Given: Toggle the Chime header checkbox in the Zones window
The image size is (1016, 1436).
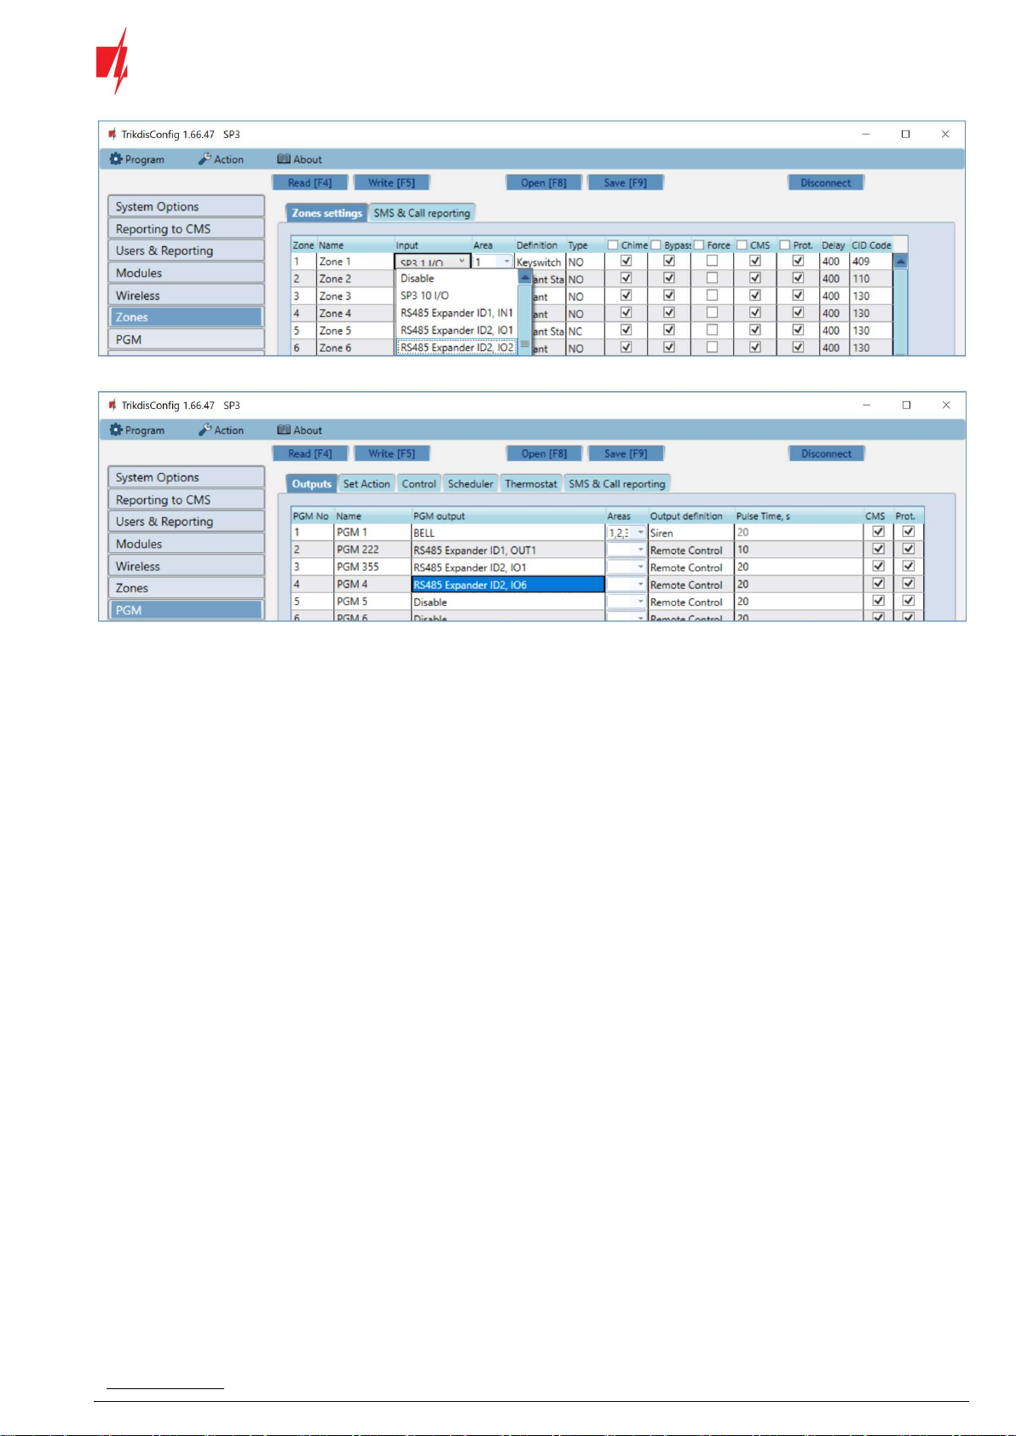Looking at the screenshot, I should click(x=613, y=245).
